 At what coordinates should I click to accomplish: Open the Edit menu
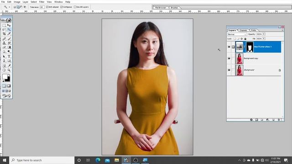(x=9, y=2)
